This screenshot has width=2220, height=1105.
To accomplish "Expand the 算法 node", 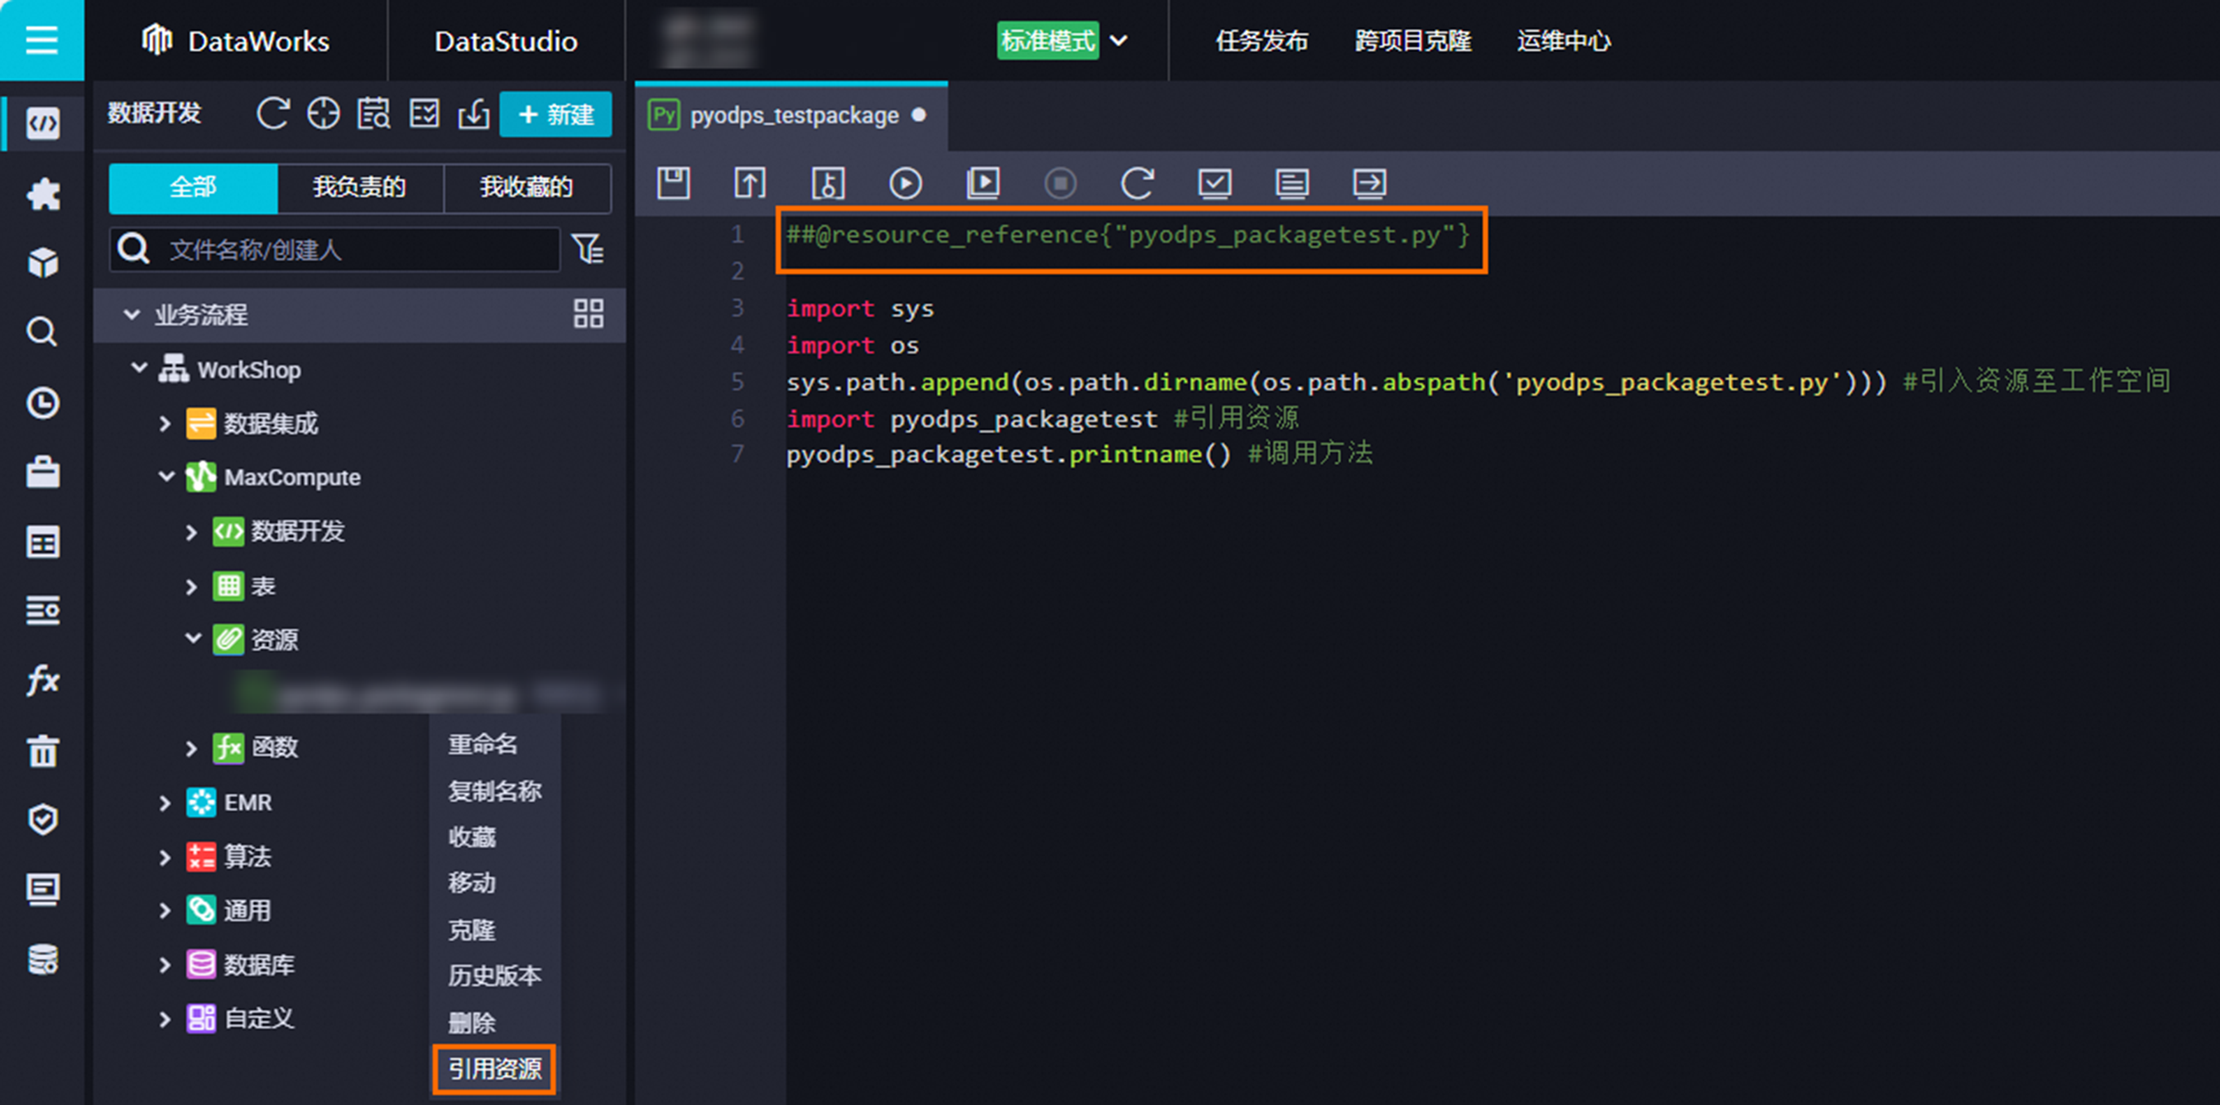I will 164,857.
